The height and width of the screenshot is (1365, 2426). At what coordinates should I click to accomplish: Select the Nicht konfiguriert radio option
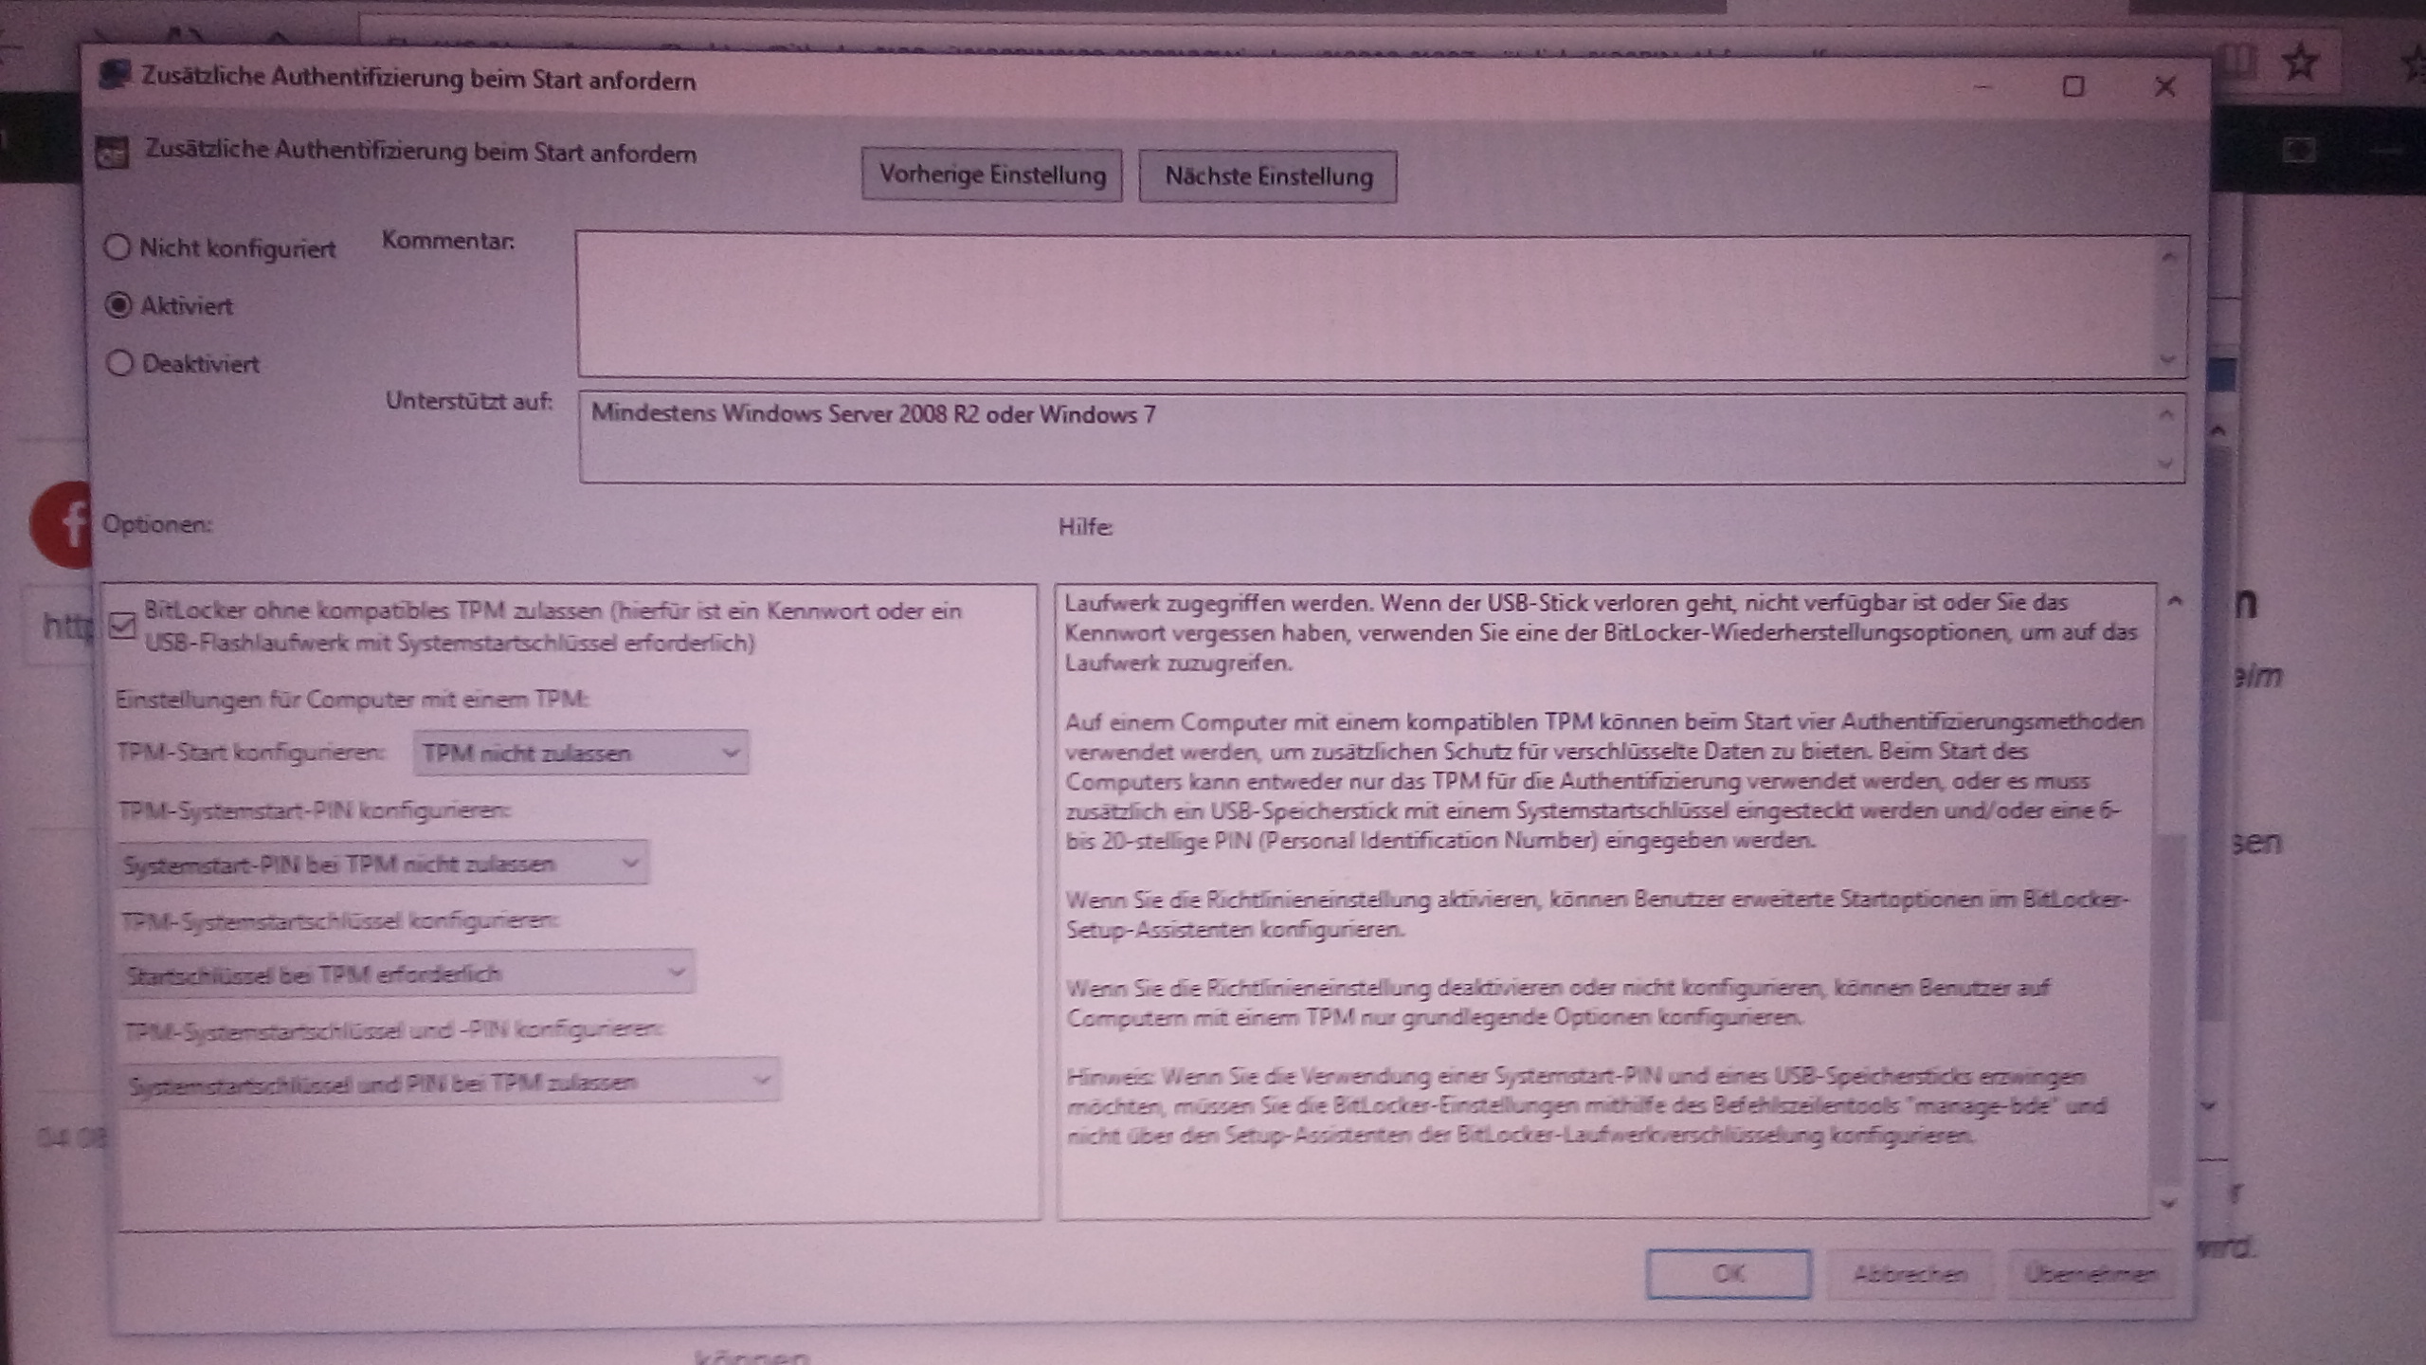point(118,247)
